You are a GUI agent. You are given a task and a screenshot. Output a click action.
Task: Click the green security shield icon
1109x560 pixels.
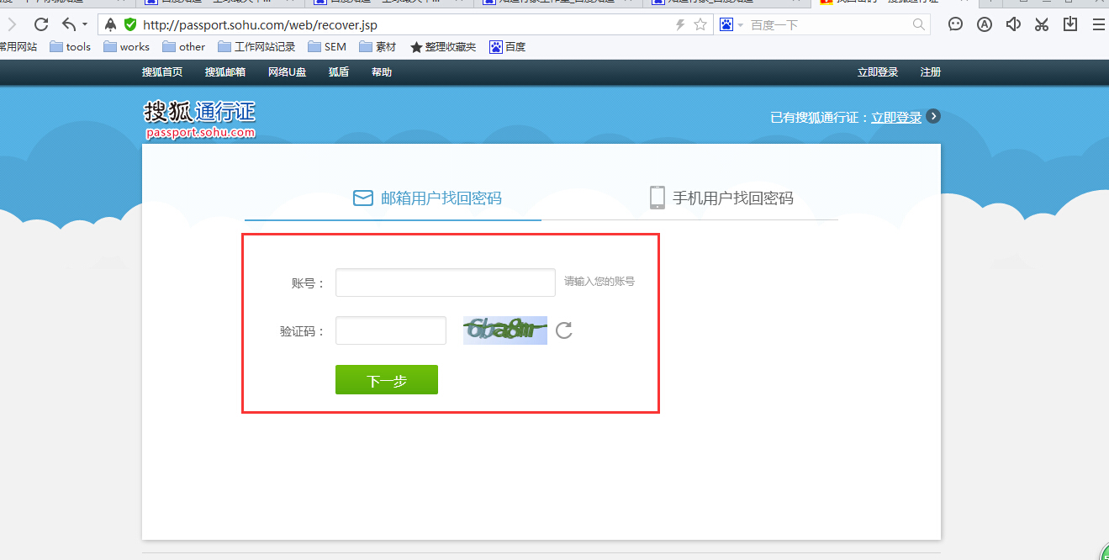(130, 24)
